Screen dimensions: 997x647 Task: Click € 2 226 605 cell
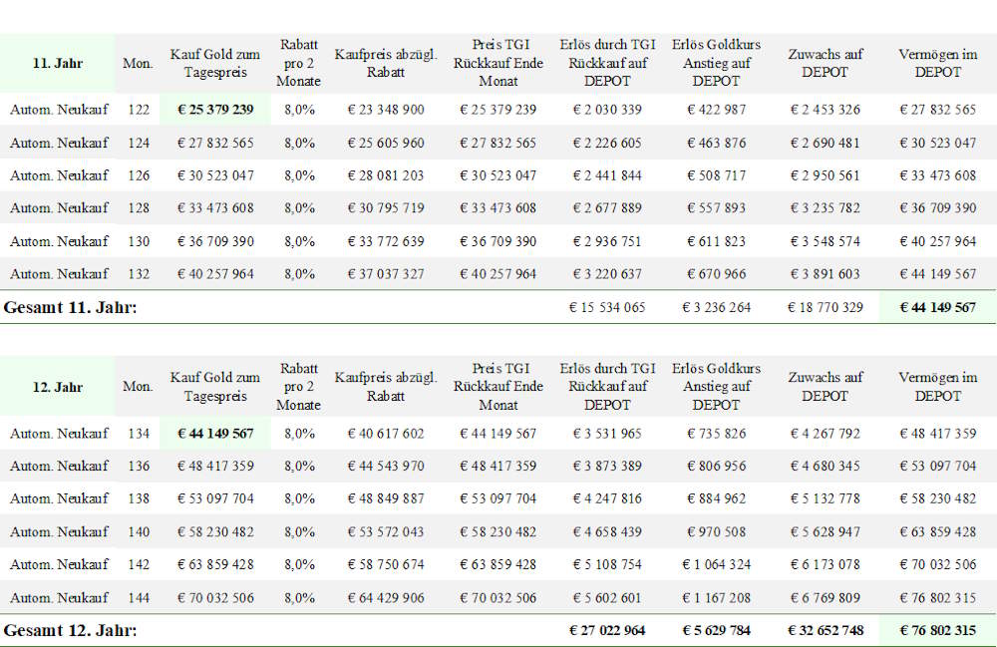tap(607, 143)
